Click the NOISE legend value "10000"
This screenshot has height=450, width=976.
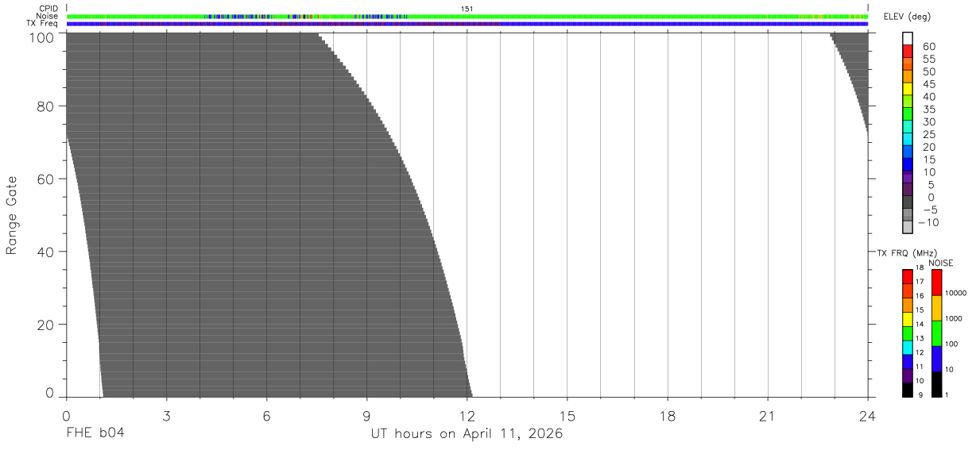(955, 293)
